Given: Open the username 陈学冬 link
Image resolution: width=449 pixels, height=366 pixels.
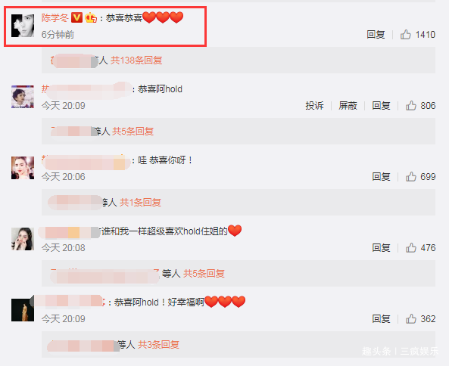Looking at the screenshot, I should (55, 17).
